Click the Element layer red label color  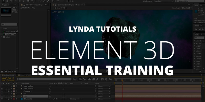coord(14,99)
